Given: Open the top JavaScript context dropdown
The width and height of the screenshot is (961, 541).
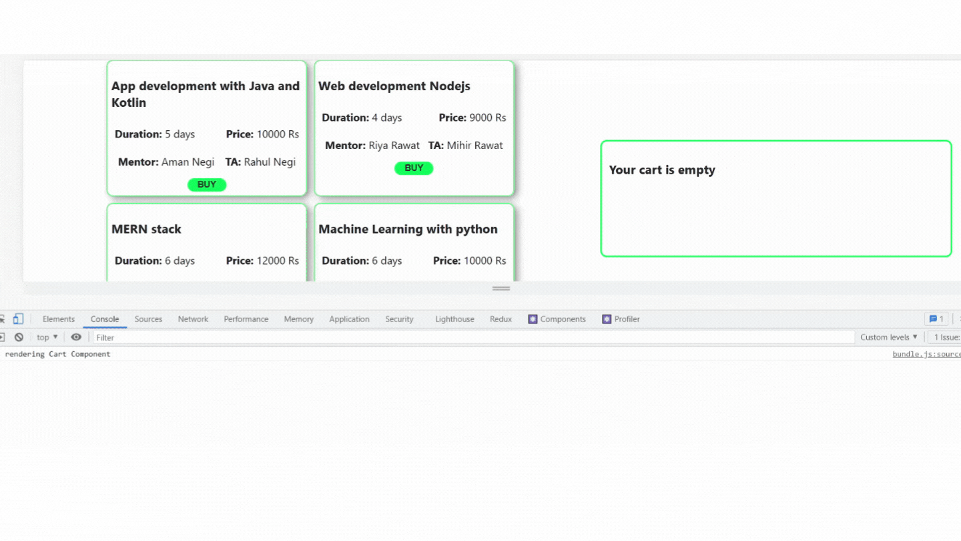Looking at the screenshot, I should click(x=47, y=337).
